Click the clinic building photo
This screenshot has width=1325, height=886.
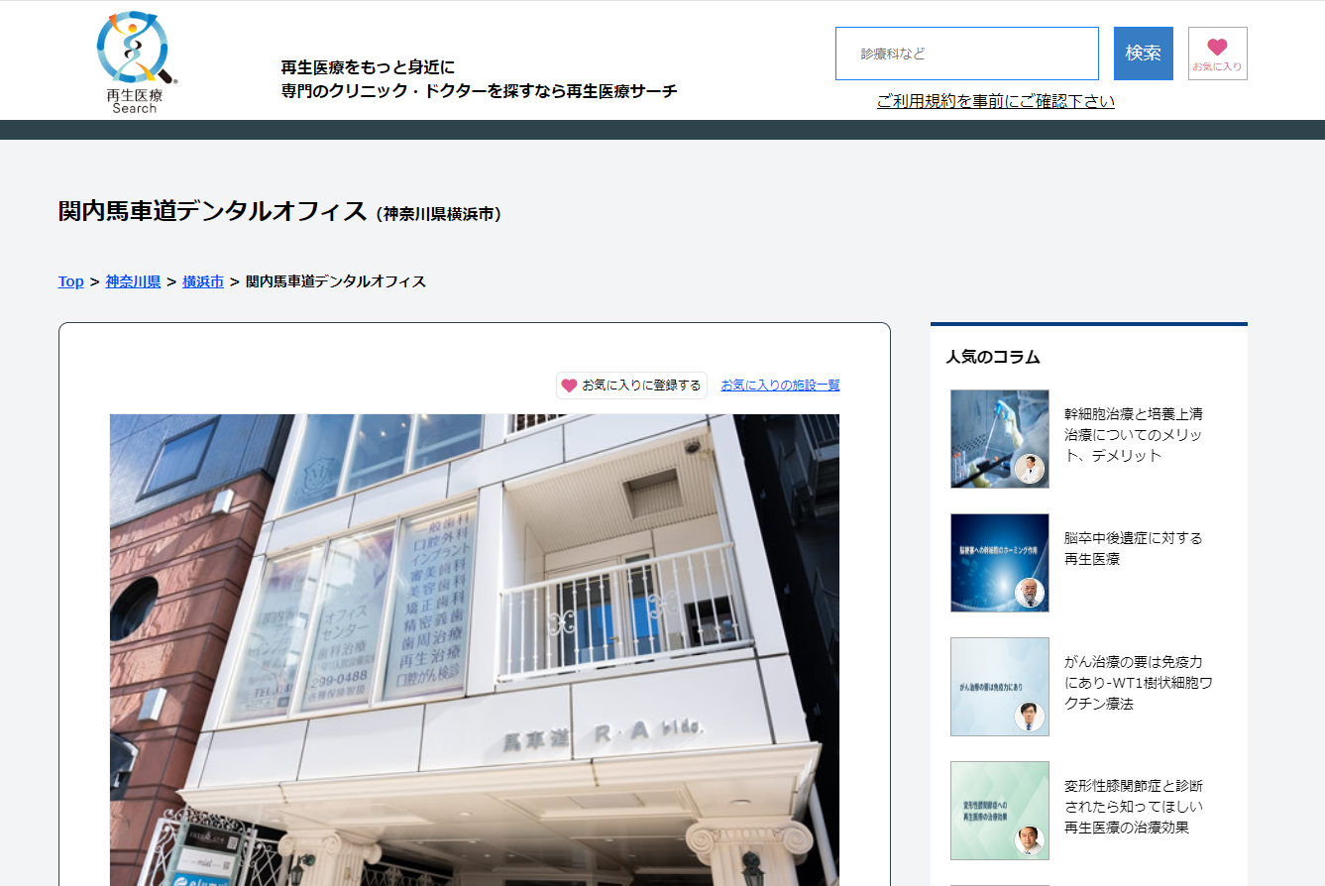473,644
